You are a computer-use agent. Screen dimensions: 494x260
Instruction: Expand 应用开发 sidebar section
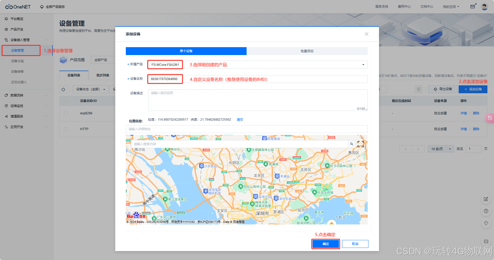pyautogui.click(x=46, y=127)
